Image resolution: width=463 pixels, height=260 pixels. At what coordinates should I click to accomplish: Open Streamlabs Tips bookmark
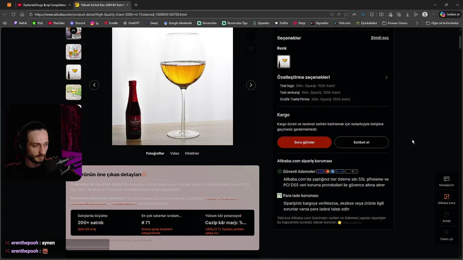tap(235, 23)
